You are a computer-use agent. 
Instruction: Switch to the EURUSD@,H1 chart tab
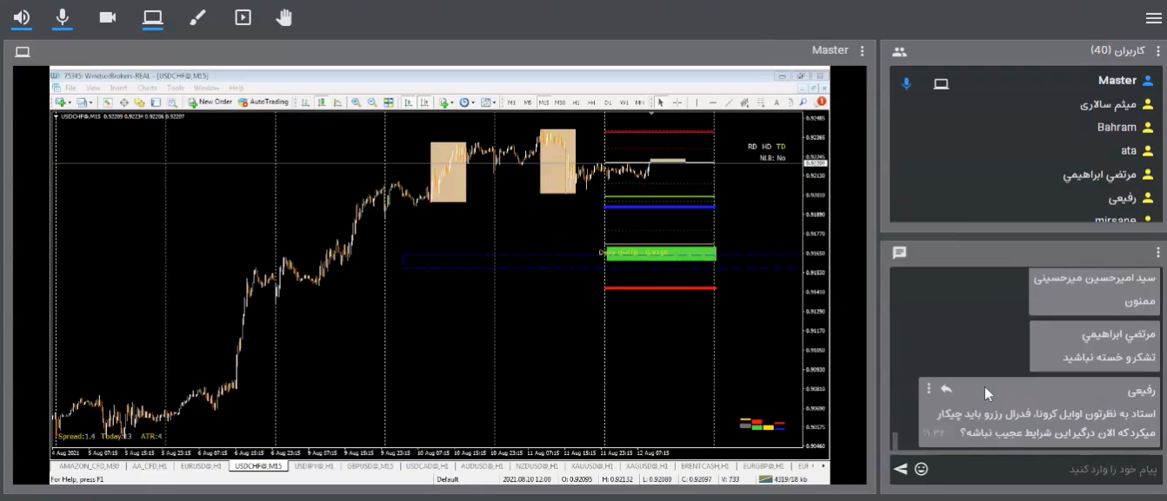tap(202, 466)
